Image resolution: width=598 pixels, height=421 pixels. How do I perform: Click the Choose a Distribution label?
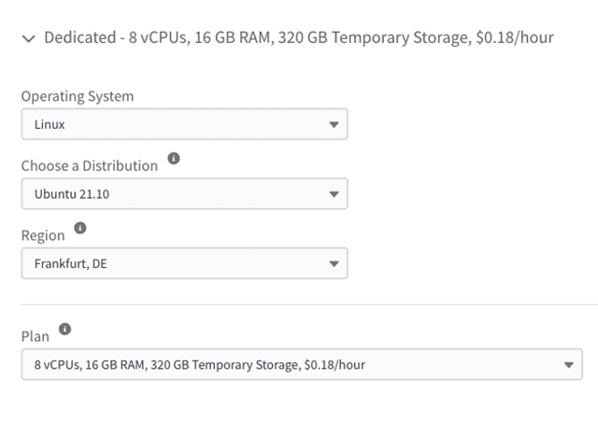pyautogui.click(x=90, y=166)
